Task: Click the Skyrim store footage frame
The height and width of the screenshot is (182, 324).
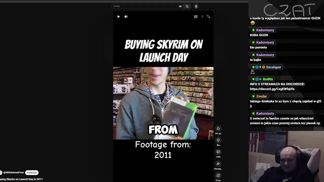Action: (163, 103)
